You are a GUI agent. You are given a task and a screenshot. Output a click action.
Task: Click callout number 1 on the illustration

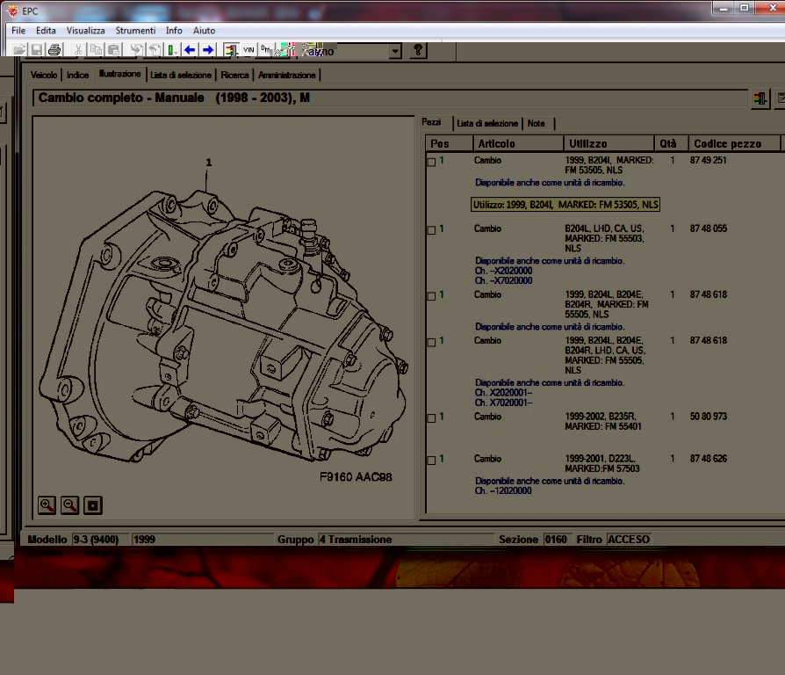(x=209, y=163)
